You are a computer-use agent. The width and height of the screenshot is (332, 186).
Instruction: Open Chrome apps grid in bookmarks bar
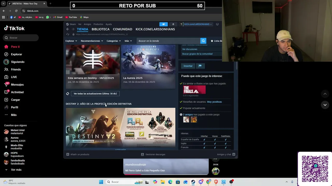(x=3, y=17)
